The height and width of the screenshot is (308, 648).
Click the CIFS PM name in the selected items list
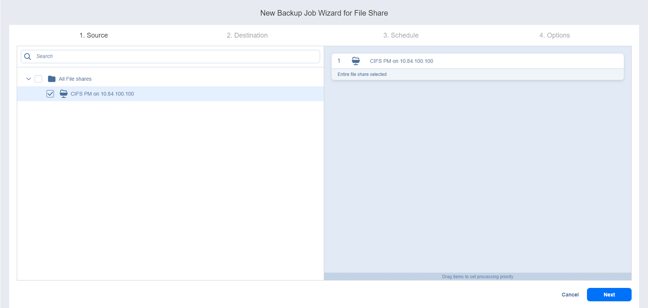(x=401, y=61)
